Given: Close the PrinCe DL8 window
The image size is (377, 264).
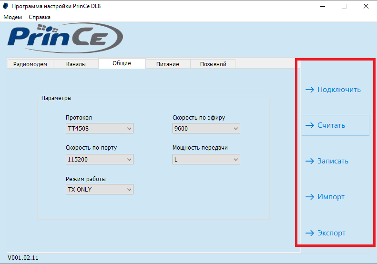Looking at the screenshot, I should click(x=366, y=6).
